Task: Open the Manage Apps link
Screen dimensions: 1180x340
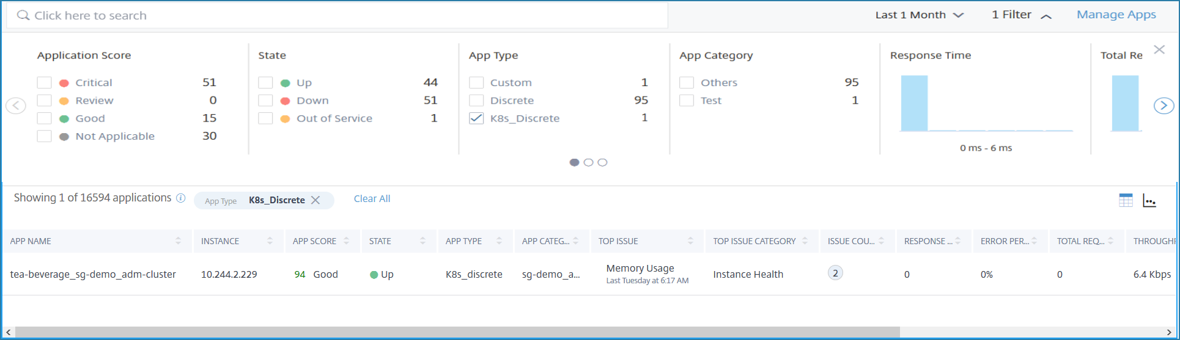Action: pos(1116,15)
